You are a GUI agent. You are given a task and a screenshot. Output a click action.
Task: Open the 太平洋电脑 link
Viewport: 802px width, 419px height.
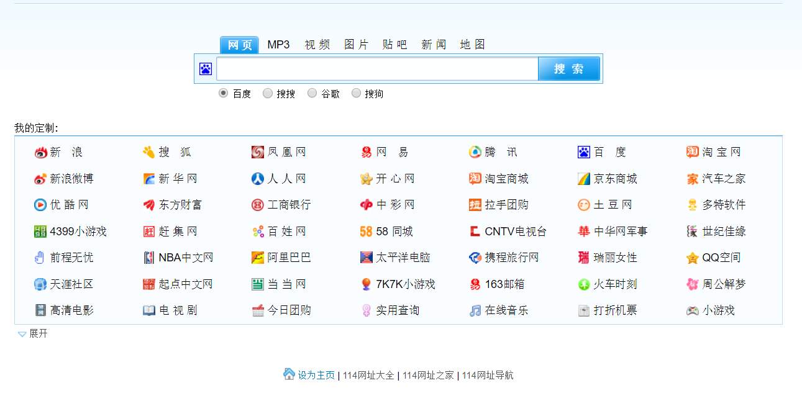[403, 258]
